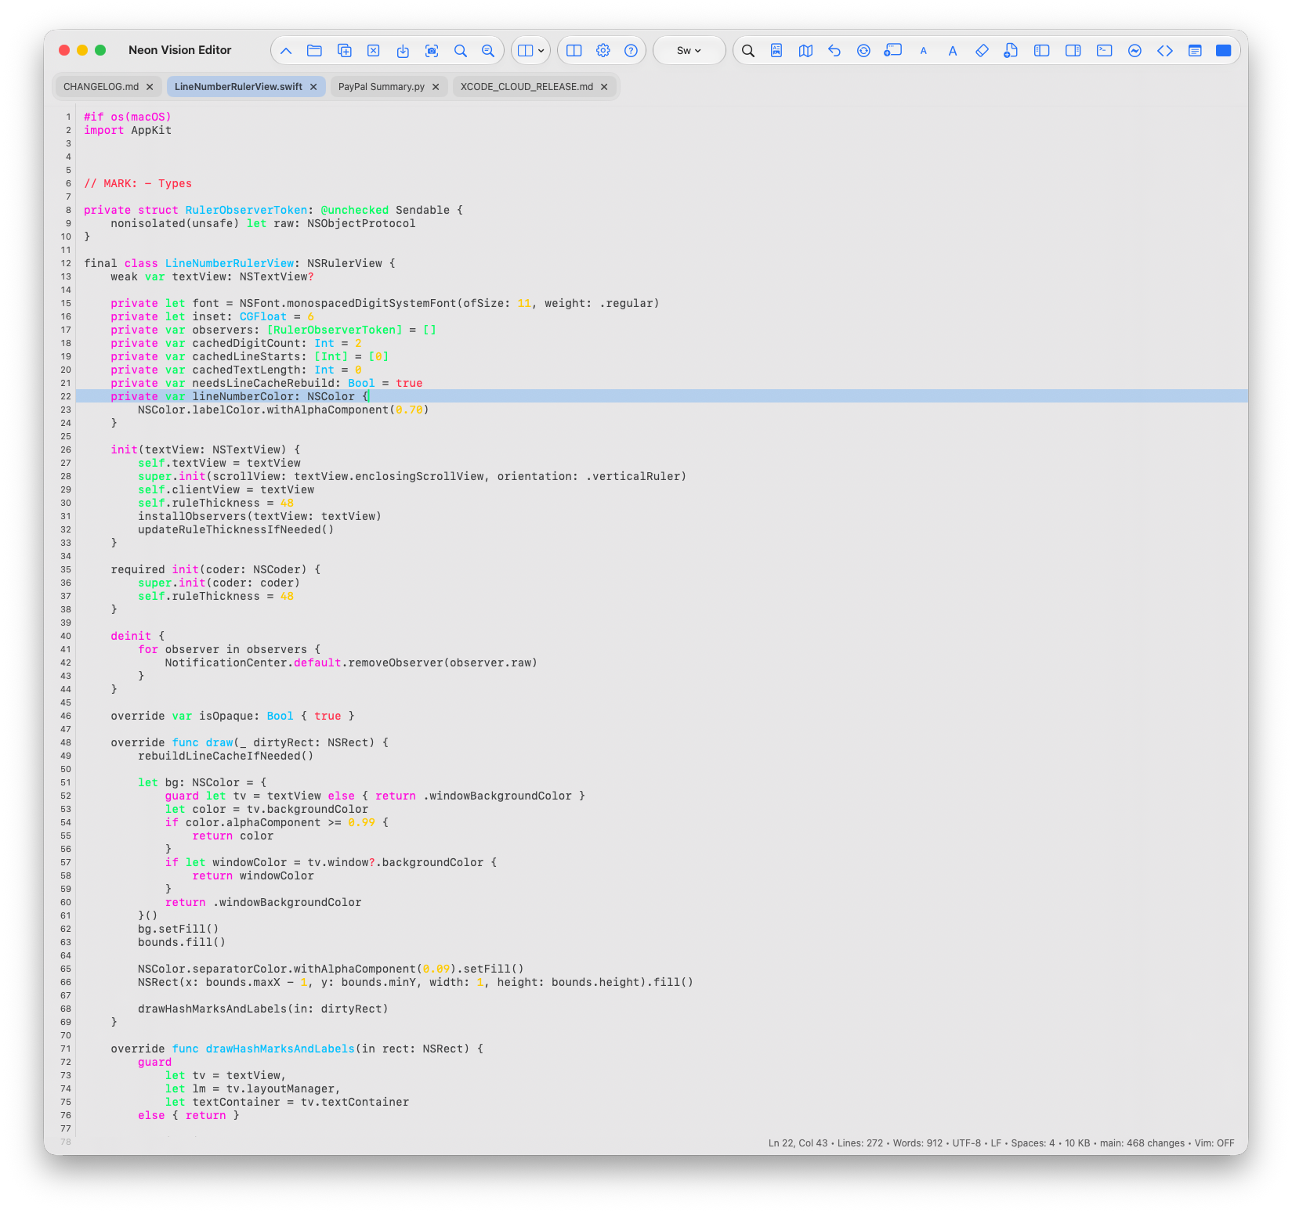Click the text window lines icon
Screen dimensions: 1292x1213
click(x=1195, y=51)
